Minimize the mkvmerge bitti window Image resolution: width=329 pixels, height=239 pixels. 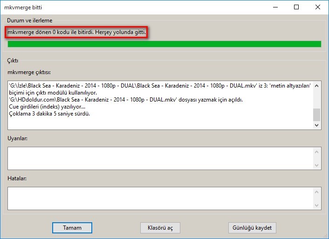275,7
